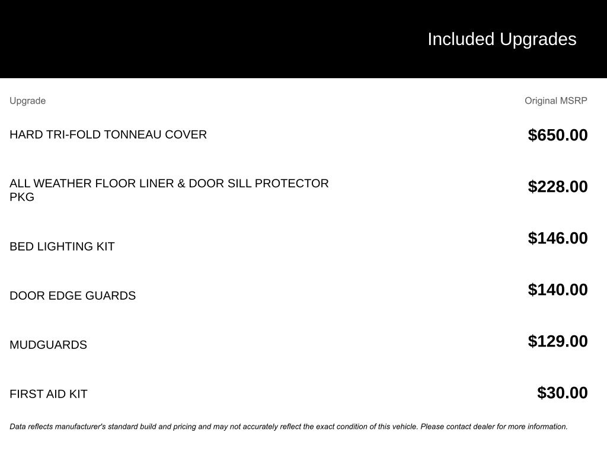Click the data disclaimer footnote text

289,427
